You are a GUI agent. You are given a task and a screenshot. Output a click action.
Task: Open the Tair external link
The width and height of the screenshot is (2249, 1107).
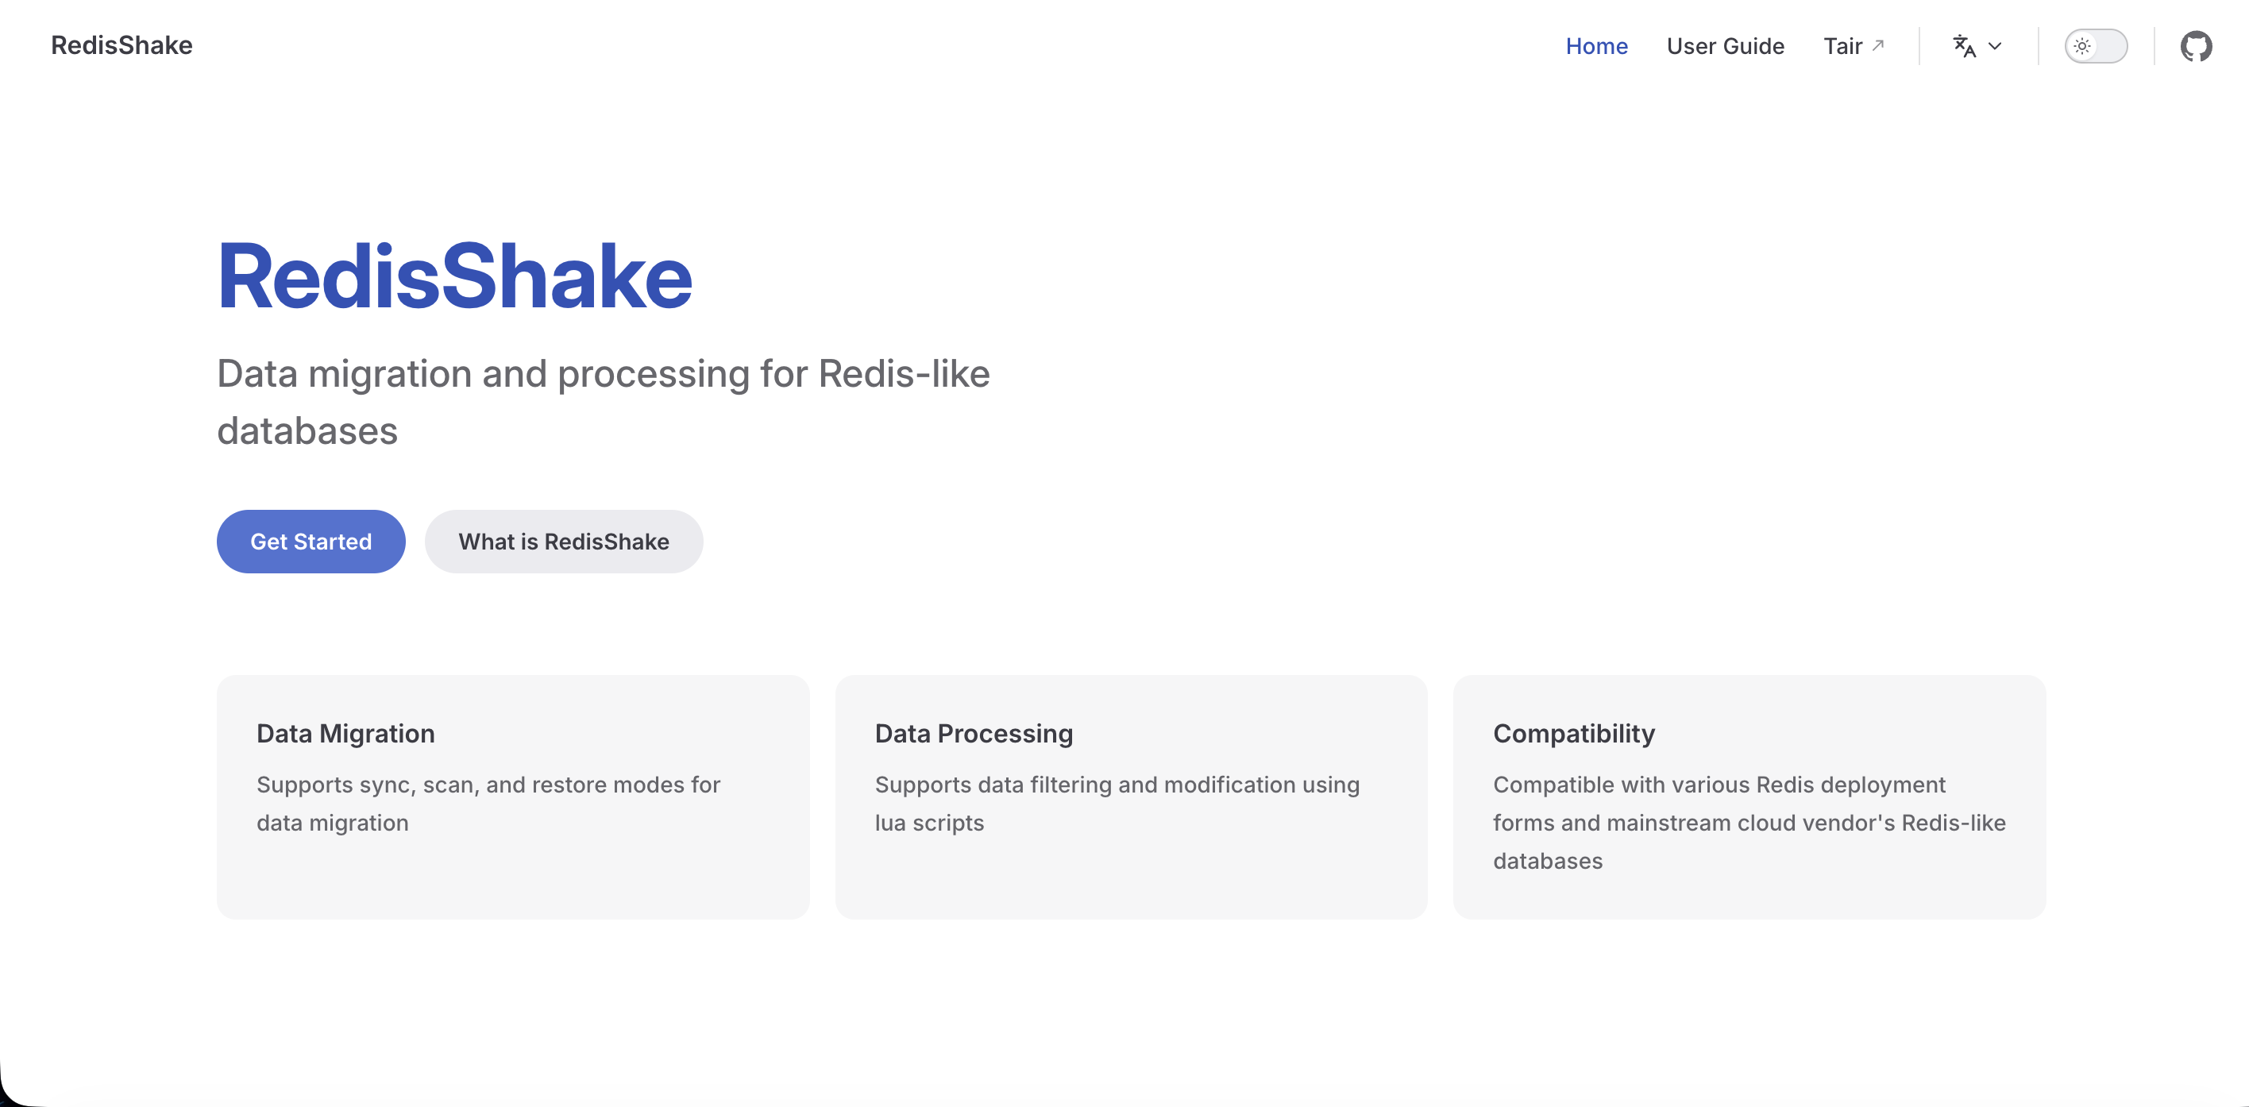tap(1842, 46)
